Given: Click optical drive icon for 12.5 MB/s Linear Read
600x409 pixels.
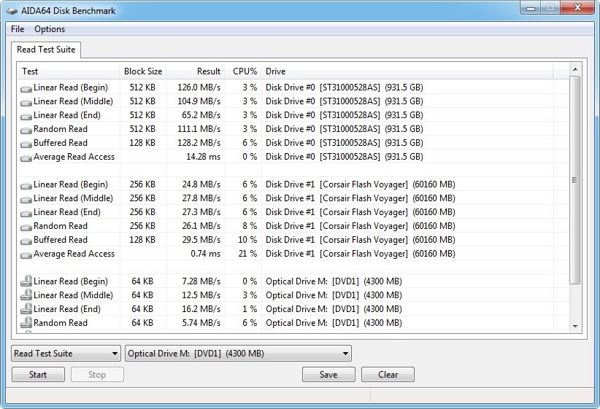Looking at the screenshot, I should [x=26, y=295].
